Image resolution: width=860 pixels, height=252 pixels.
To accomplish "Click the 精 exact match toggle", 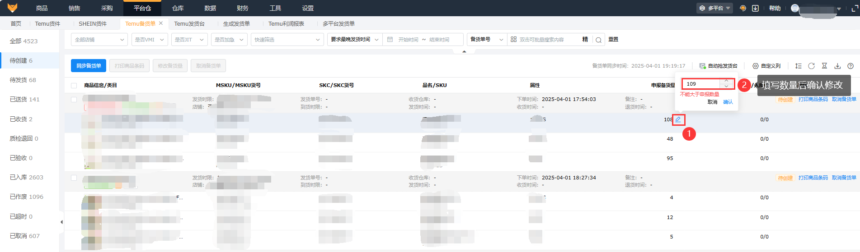I will [585, 40].
